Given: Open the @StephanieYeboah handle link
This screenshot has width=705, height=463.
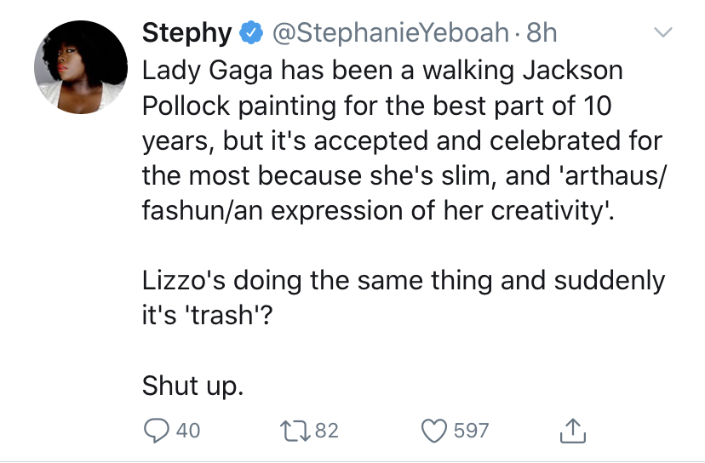Looking at the screenshot, I should point(390,33).
